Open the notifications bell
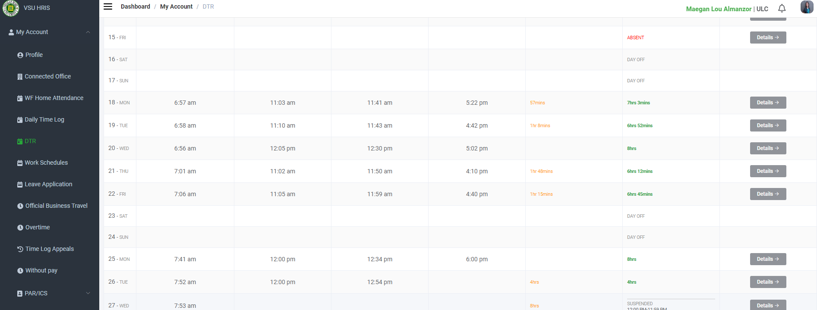This screenshot has width=817, height=310. tap(782, 9)
